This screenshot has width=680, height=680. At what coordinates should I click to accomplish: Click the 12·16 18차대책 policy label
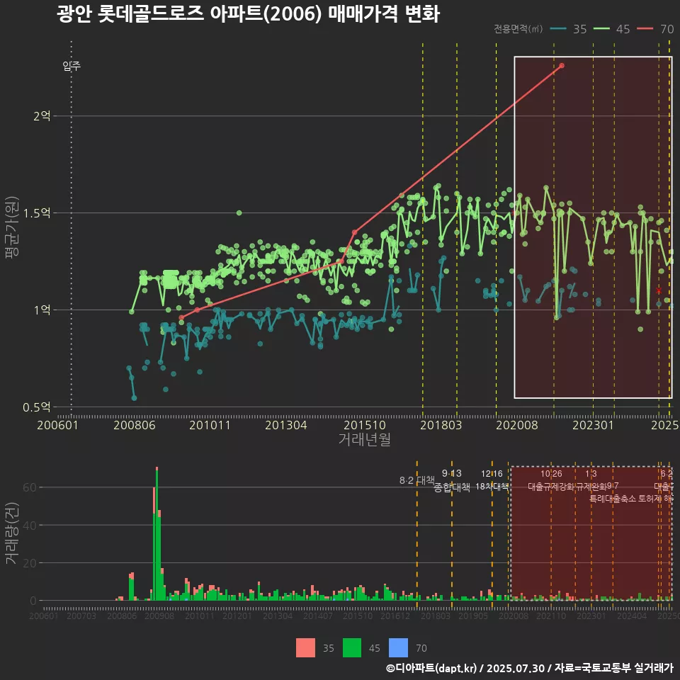point(492,480)
